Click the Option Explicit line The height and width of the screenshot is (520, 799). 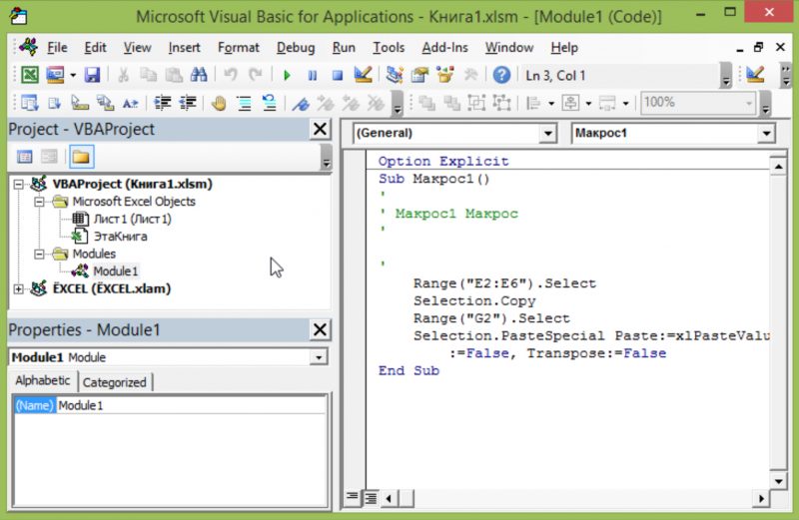pyautogui.click(x=443, y=162)
